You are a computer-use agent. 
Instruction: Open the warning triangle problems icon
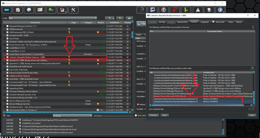(198, 10)
